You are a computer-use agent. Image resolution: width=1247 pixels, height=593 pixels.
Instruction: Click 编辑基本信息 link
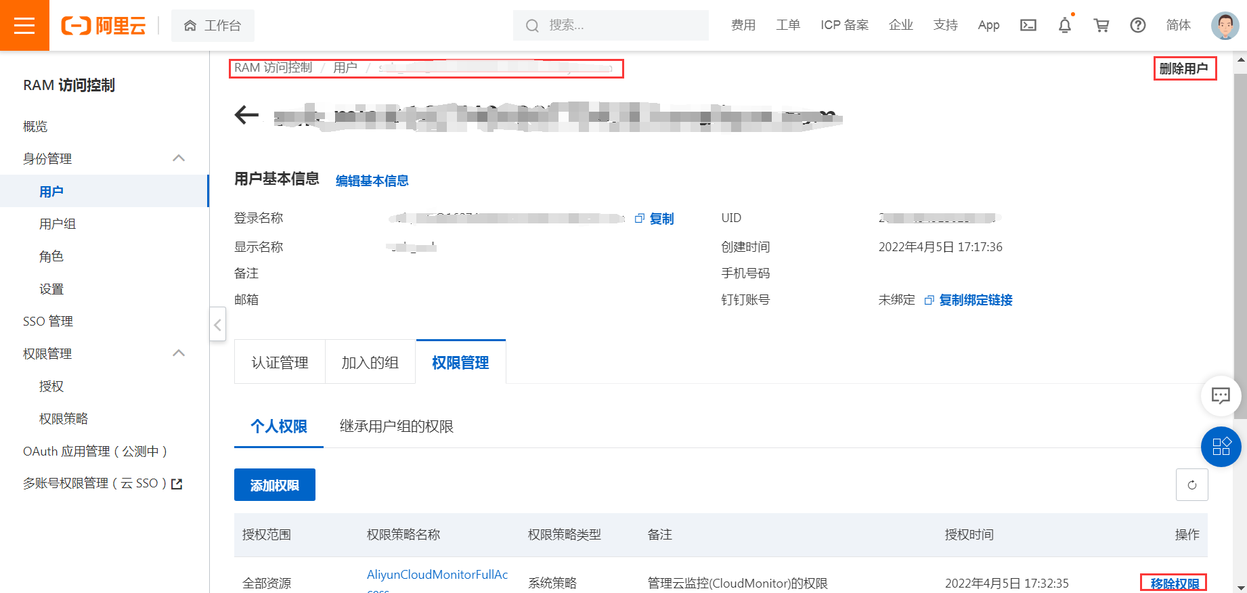(372, 181)
